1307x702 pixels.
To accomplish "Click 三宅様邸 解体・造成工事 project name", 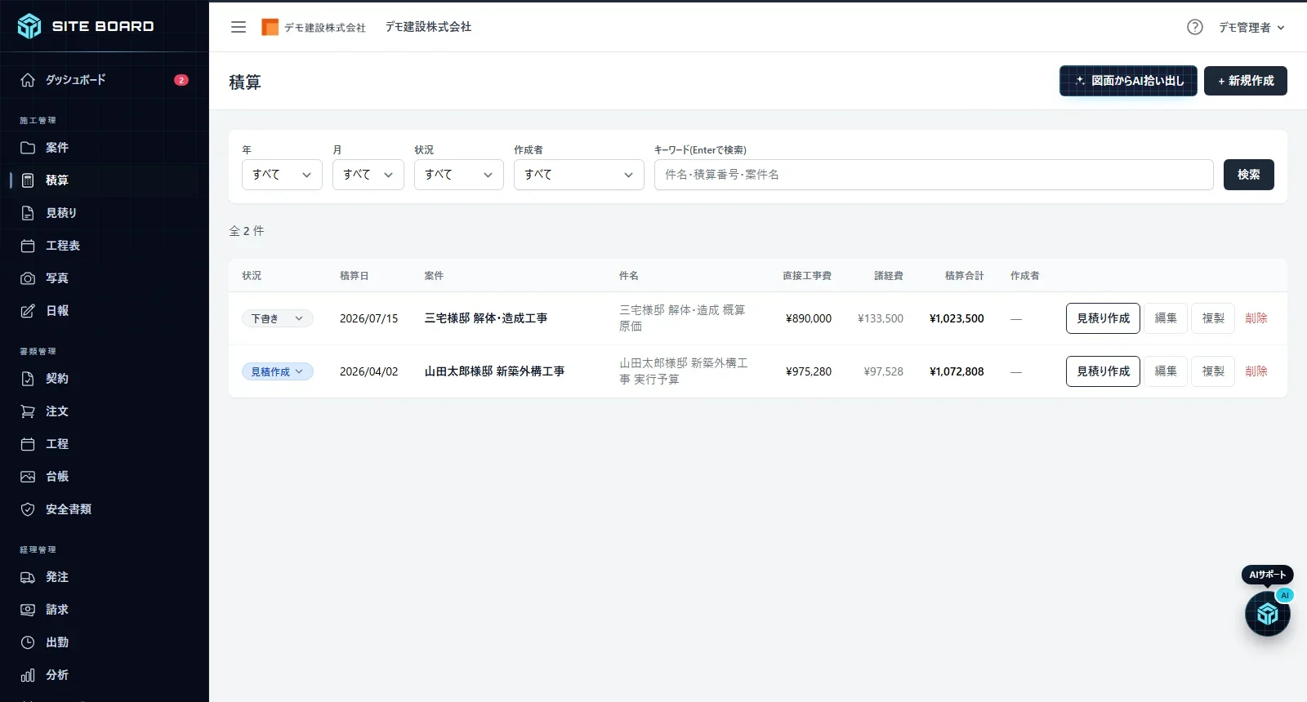I will click(486, 318).
